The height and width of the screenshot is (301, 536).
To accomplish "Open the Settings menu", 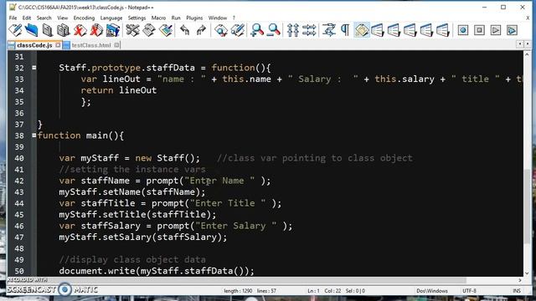I will click(x=137, y=18).
